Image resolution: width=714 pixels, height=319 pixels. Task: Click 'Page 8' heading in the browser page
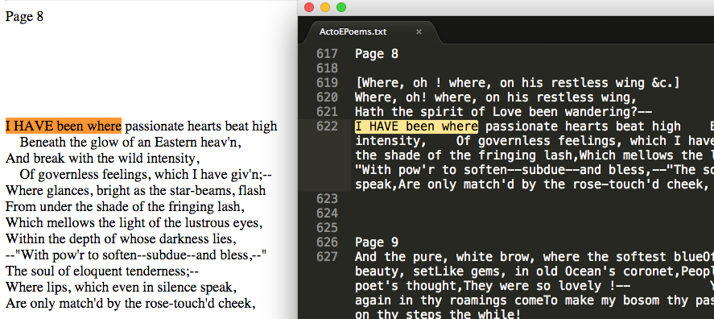pos(25,17)
